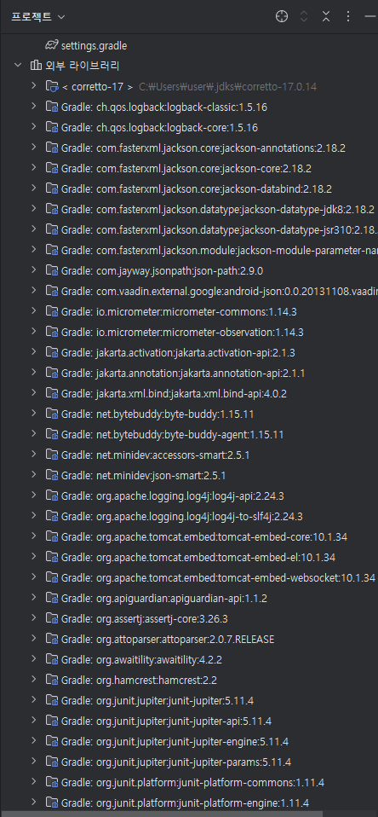Viewport: 378px width, 817px height.
Task: Select jakarta.activation-api:2.1.3 row
Action: tap(189, 353)
